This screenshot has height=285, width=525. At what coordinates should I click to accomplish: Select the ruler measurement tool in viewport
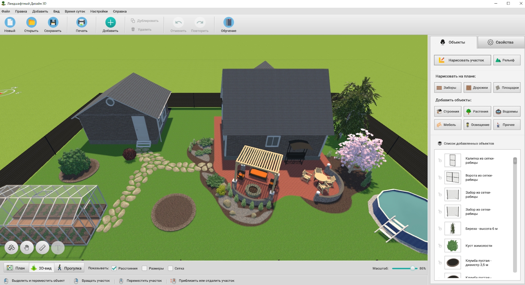click(x=42, y=248)
